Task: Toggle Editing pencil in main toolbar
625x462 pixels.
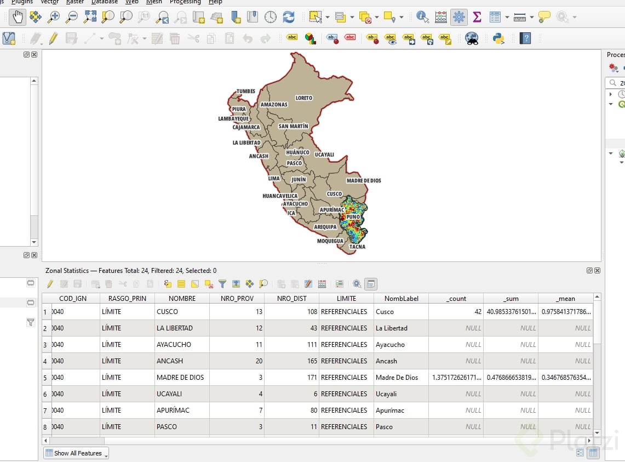Action: pyautogui.click(x=53, y=38)
